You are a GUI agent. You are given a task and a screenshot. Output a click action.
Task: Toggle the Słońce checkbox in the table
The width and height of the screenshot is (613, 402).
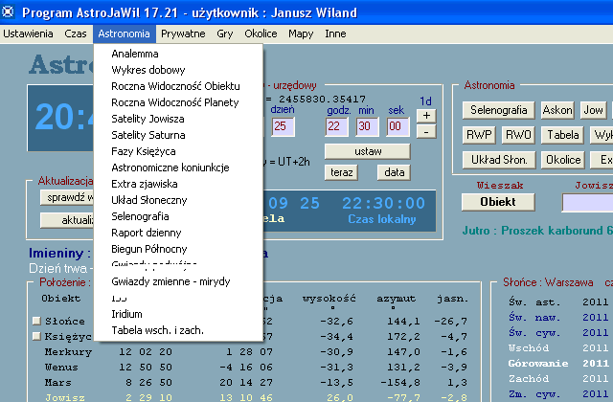36,321
